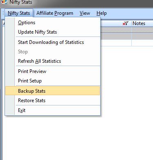Click the clear filter icon
This screenshot has height=160, width=153.
[x=126, y=23]
